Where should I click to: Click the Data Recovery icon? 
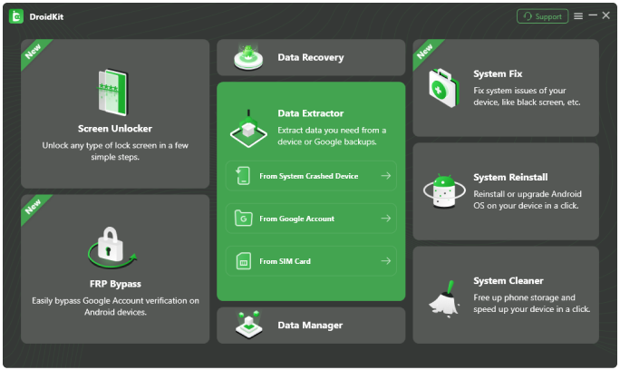(x=248, y=58)
